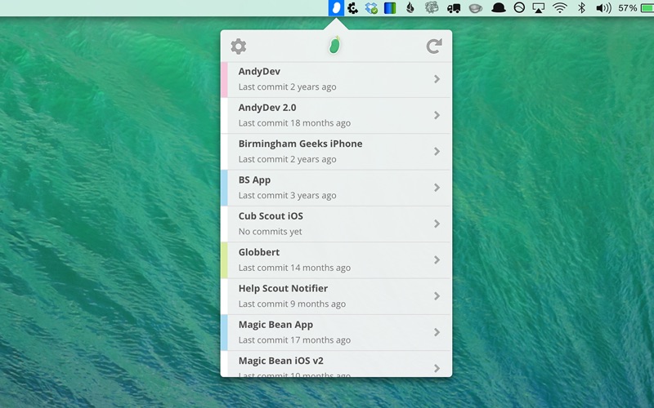Select the BS App repository name
This screenshot has width=654, height=408.
pos(254,180)
